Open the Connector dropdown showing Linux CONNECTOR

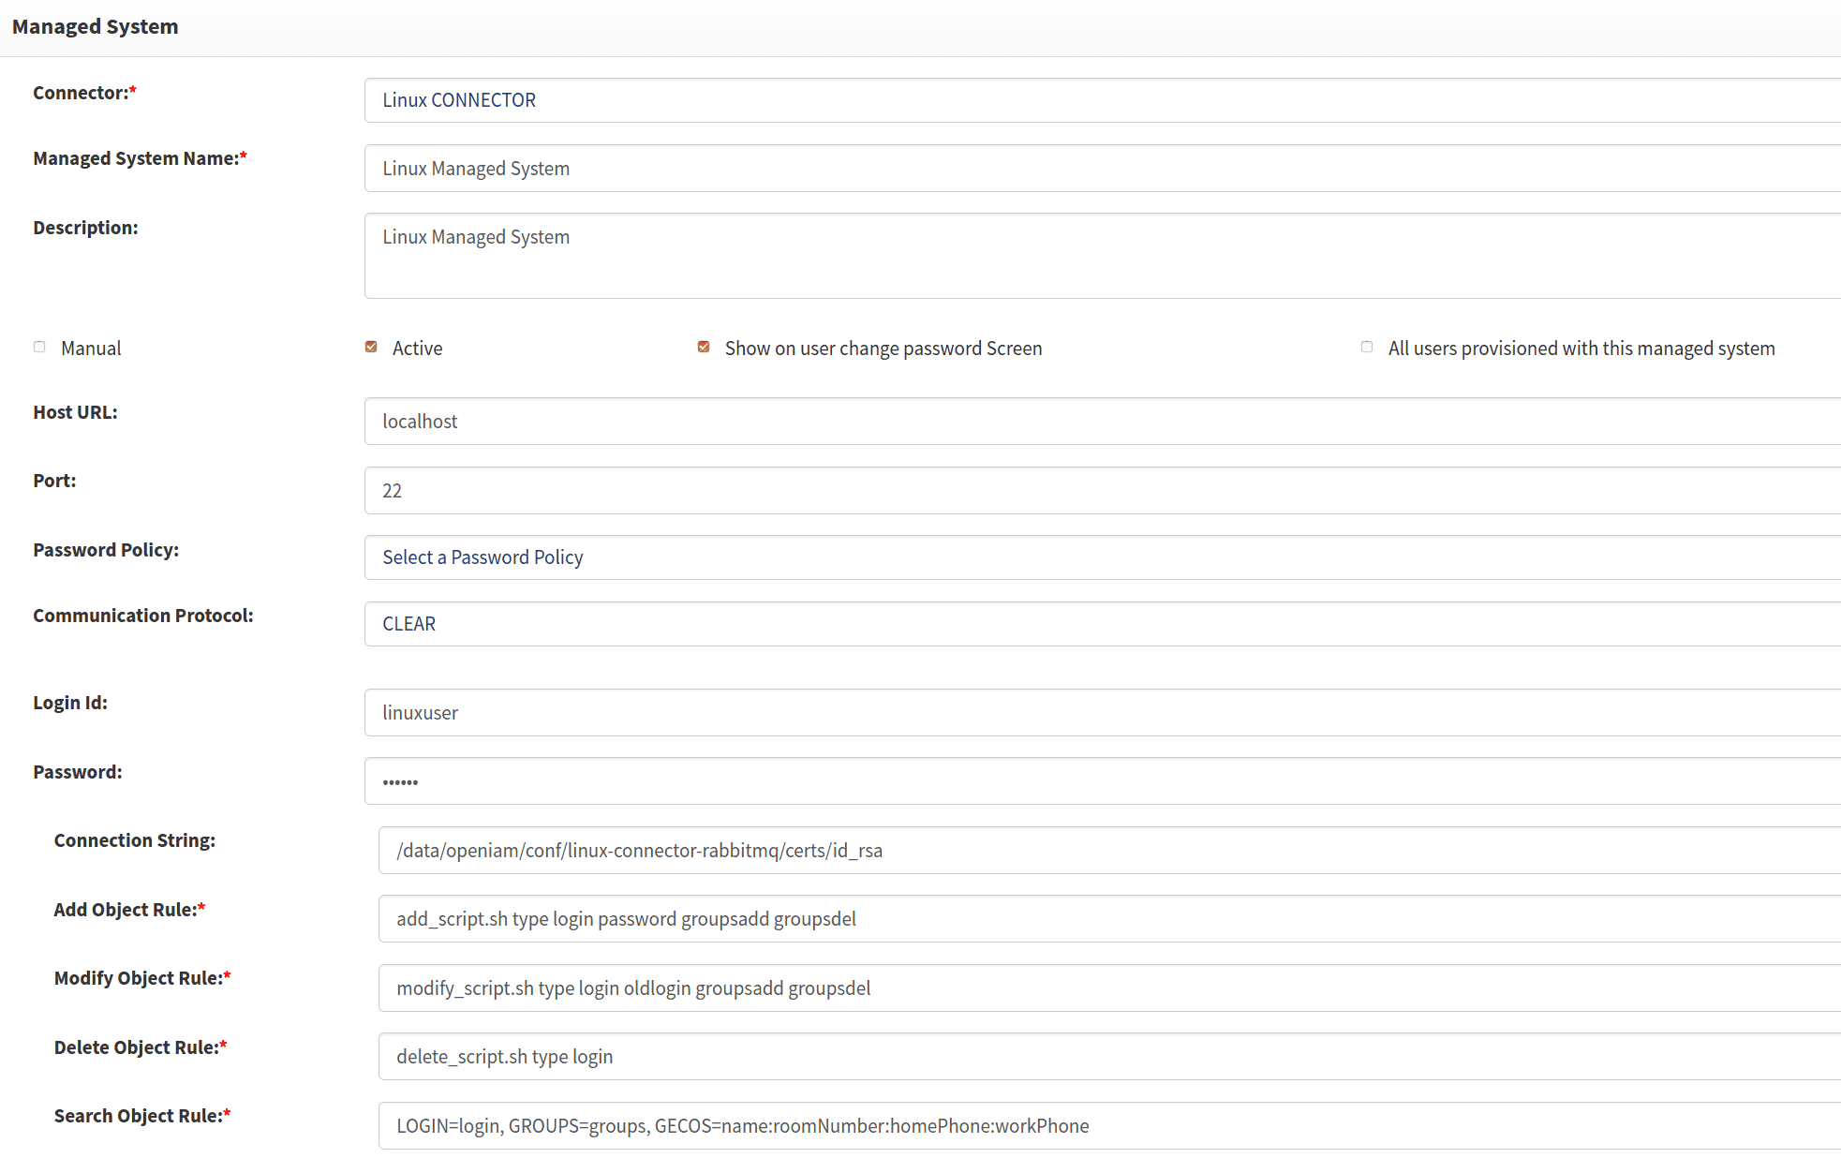1102,100
